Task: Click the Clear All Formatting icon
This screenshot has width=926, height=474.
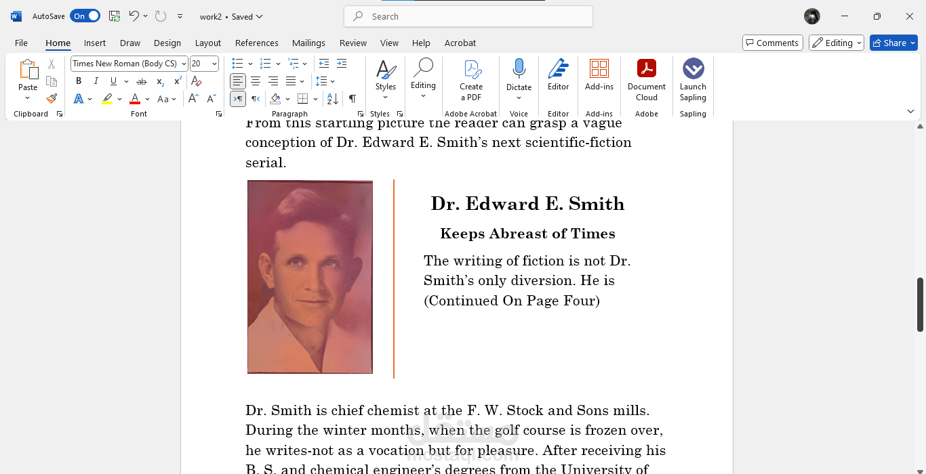Action: (x=197, y=81)
